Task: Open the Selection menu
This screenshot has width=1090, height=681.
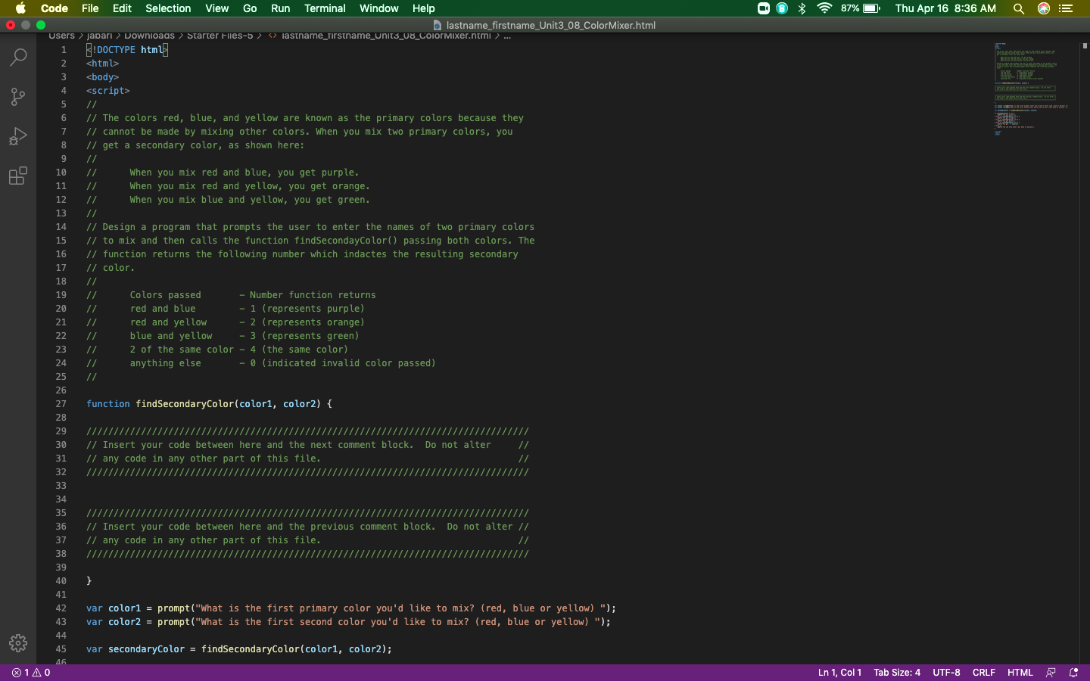Action: (168, 8)
